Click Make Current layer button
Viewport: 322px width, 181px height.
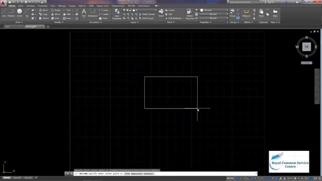click(147, 14)
